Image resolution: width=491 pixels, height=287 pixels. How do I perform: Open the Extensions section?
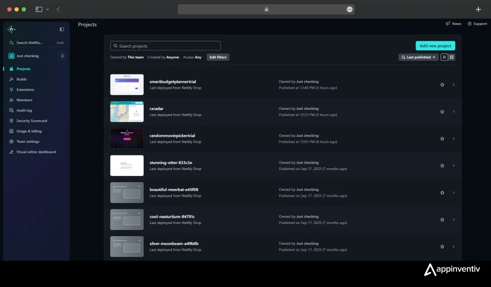[x=25, y=89]
